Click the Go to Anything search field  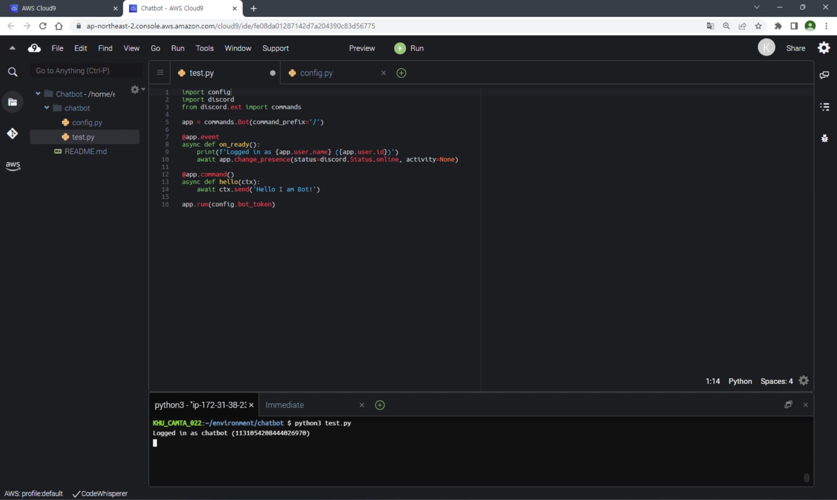pyautogui.click(x=86, y=70)
